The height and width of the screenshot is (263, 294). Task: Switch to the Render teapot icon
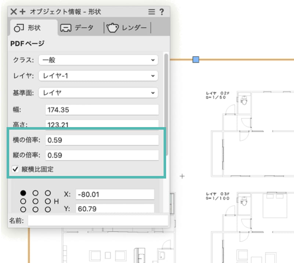tap(112, 27)
